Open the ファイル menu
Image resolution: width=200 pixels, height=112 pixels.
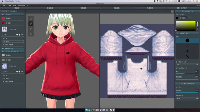(x=4, y=6)
